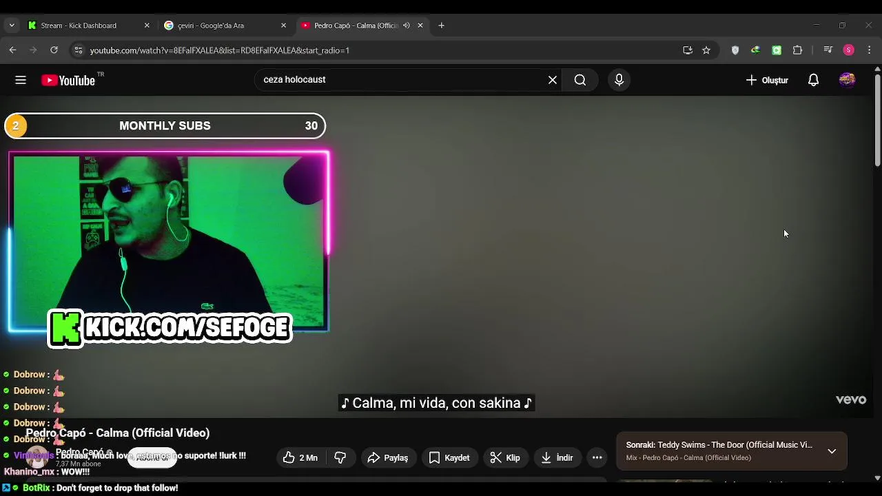Install app icon in address bar
882x496 pixels.
tap(687, 50)
